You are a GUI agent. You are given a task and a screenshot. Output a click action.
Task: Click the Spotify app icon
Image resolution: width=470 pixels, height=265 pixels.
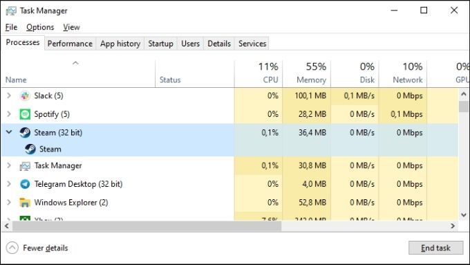25,114
